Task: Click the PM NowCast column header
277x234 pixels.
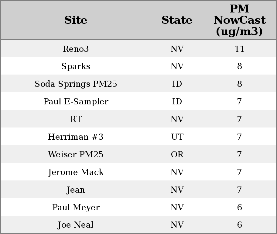Action: click(239, 20)
